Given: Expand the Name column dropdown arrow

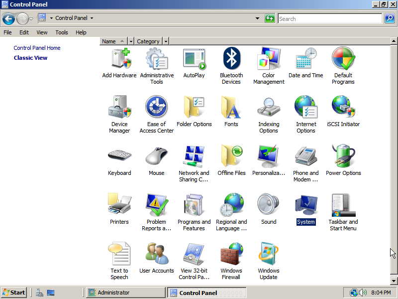Looking at the screenshot, I should (131, 41).
